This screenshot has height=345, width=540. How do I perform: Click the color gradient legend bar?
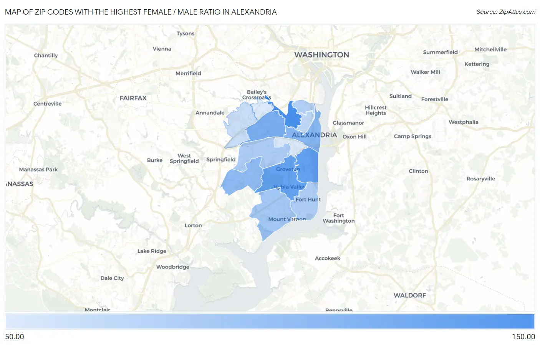(270, 322)
